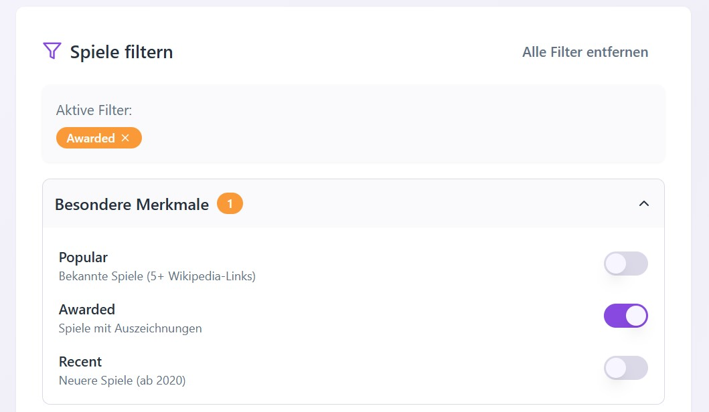709x412 pixels.
Task: Click blank space in the Besondere Merkmale header bar
Action: (x=435, y=203)
